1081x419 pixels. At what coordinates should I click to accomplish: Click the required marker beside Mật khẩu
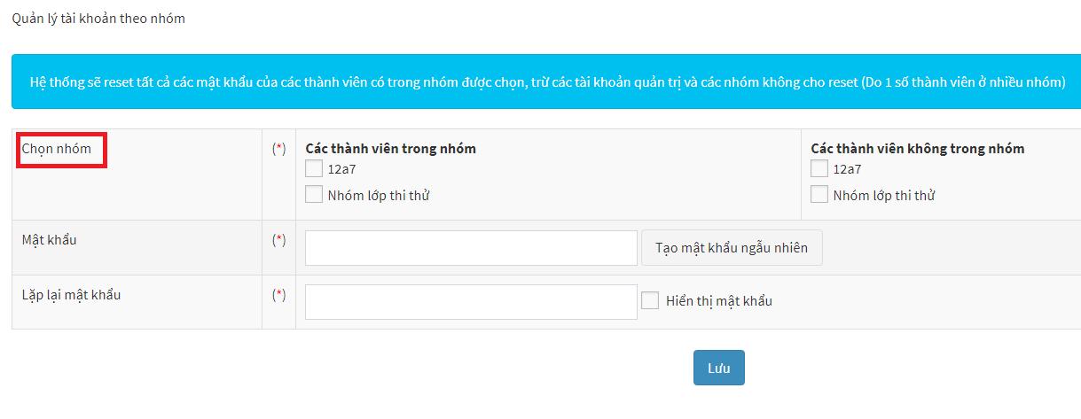[279, 239]
